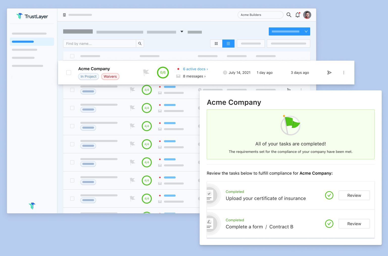Click the send icon on the Acme Company row
The height and width of the screenshot is (256, 388).
(x=329, y=72)
